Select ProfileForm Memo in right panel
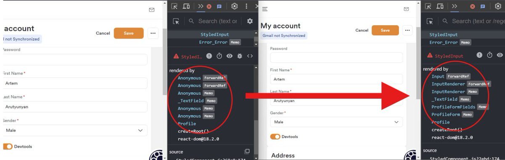 [452, 114]
